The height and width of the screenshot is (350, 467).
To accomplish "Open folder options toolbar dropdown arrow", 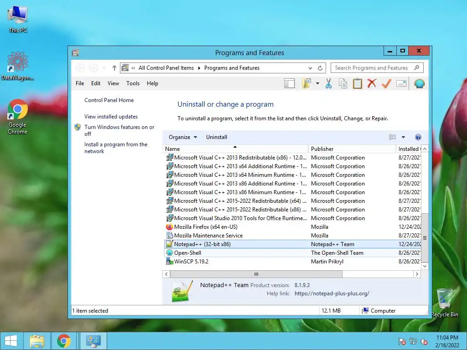I will pos(317,84).
